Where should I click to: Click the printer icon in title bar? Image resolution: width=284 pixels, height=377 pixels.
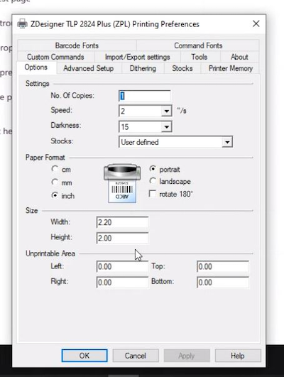pos(22,24)
